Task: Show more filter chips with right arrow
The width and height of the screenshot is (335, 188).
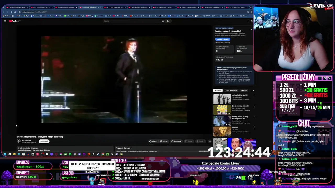Action: coord(253,90)
